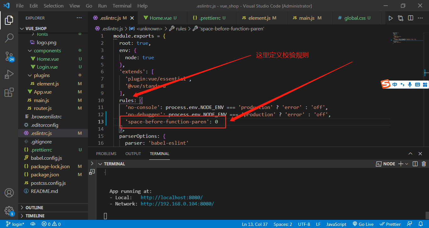
Task: Switch to .prettierrc editor tab
Action: pyautogui.click(x=211, y=18)
